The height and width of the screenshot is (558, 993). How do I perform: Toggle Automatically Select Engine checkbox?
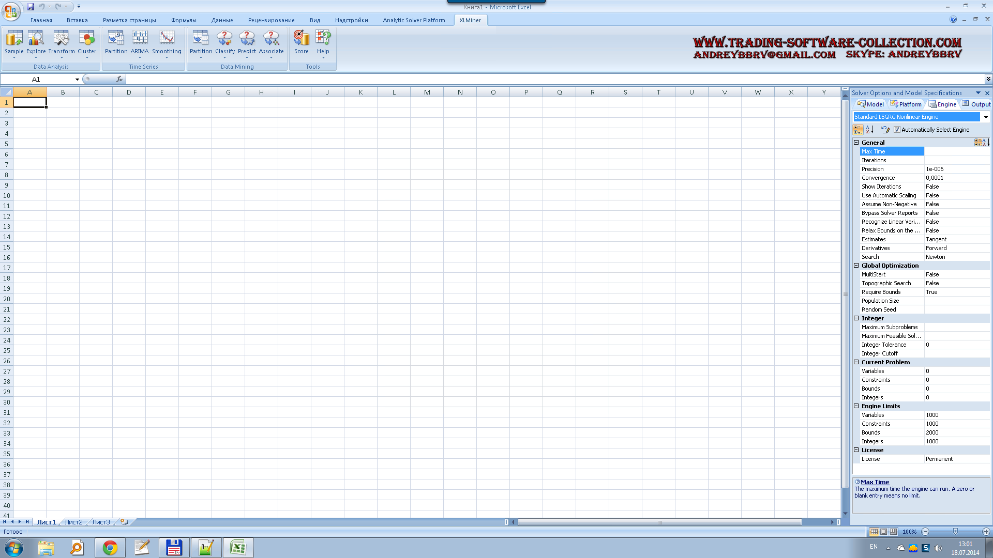897,130
